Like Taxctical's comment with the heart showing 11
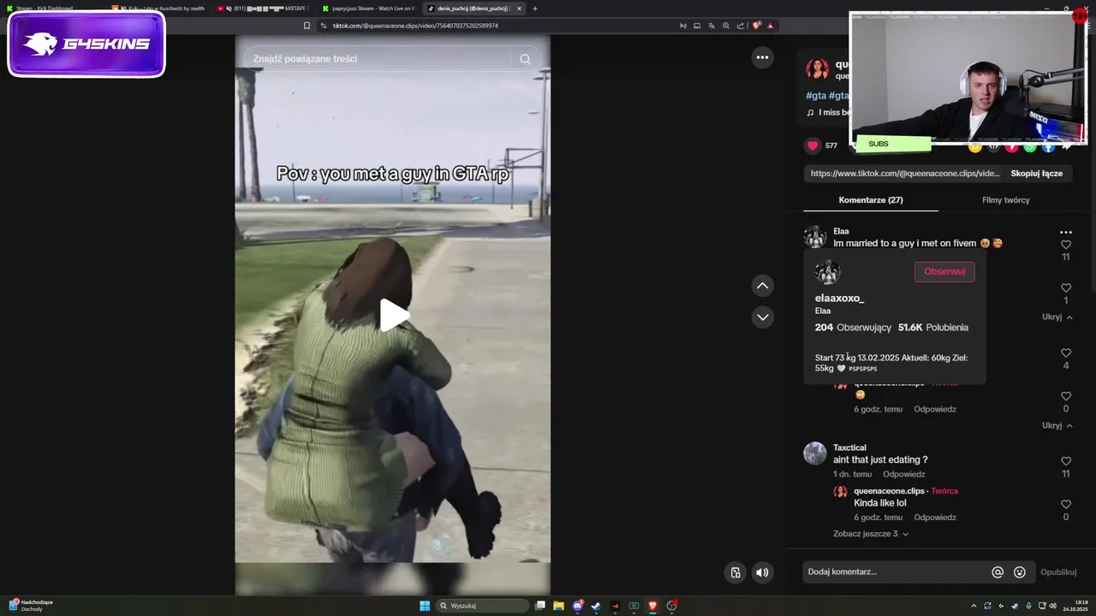This screenshot has height=616, width=1096. tap(1066, 462)
